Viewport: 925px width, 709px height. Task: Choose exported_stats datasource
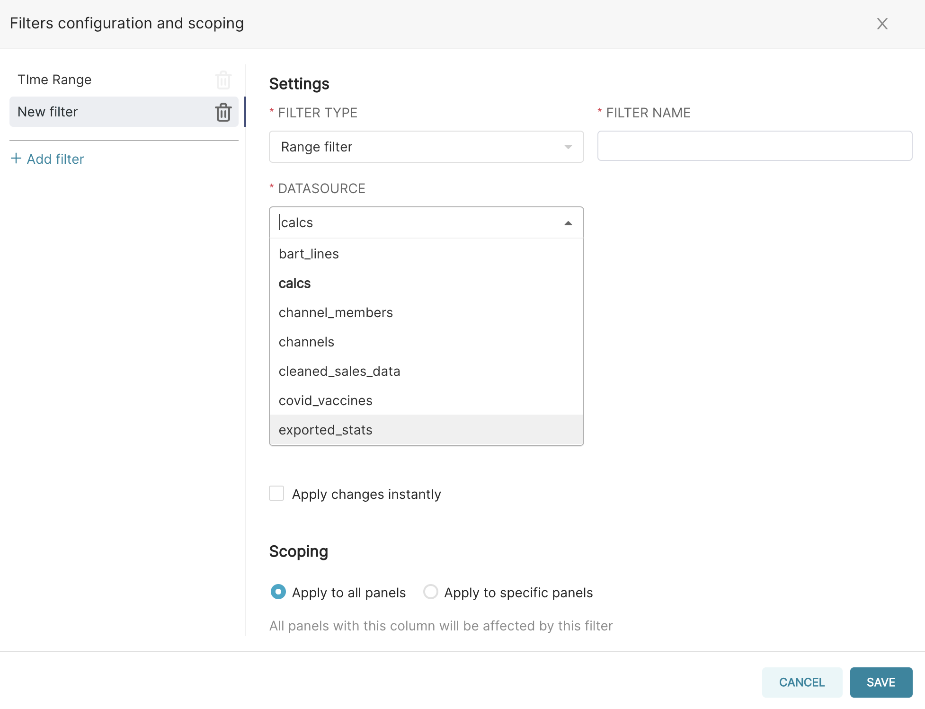[325, 430]
